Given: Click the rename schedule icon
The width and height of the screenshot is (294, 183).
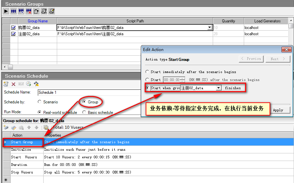Looking at the screenshot, I should point(21,84).
